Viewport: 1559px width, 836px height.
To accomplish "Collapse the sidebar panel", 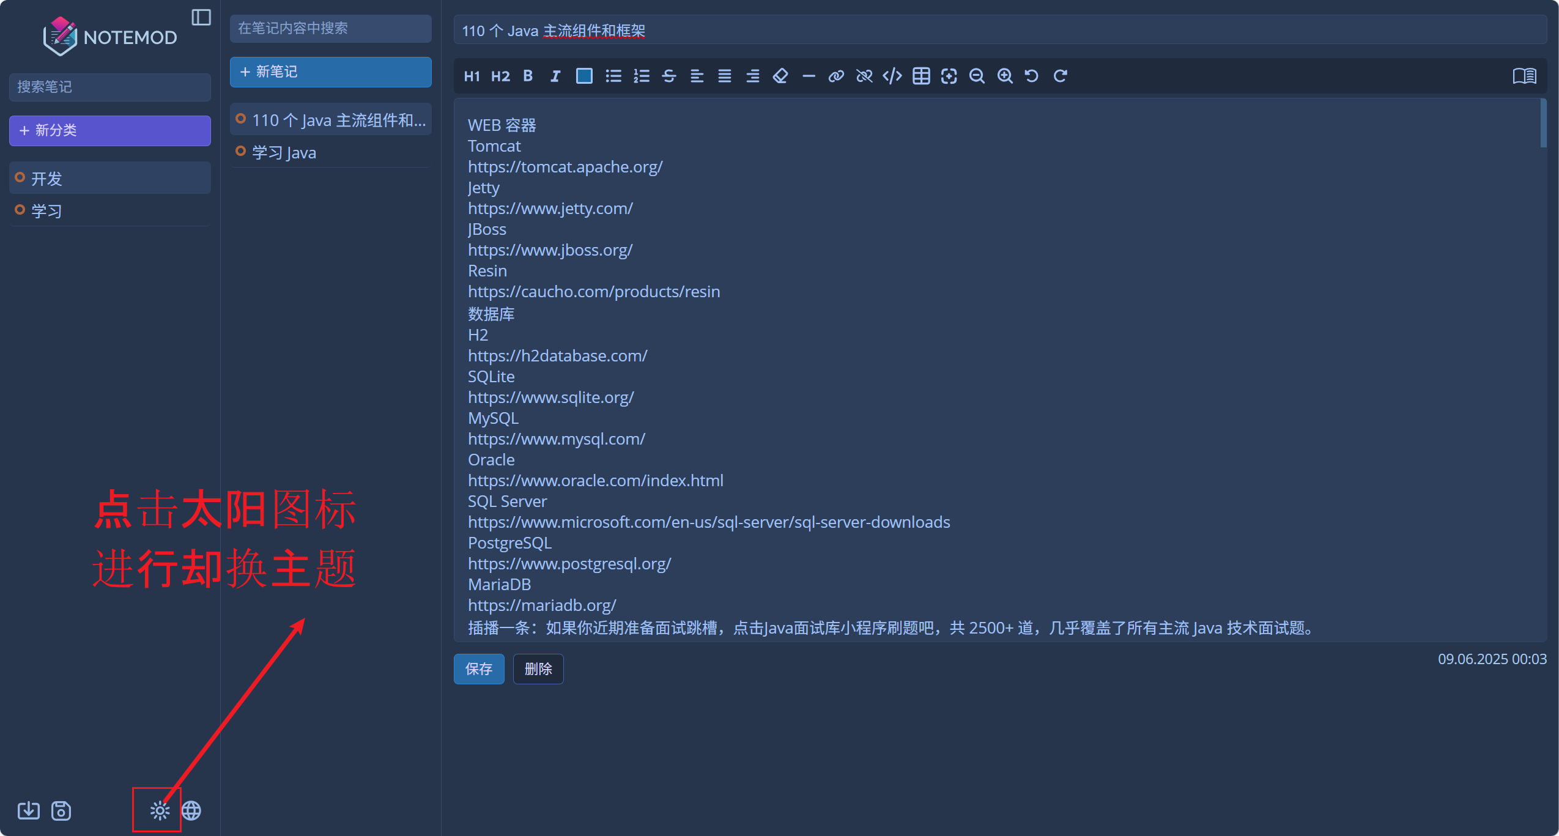I will click(x=201, y=17).
